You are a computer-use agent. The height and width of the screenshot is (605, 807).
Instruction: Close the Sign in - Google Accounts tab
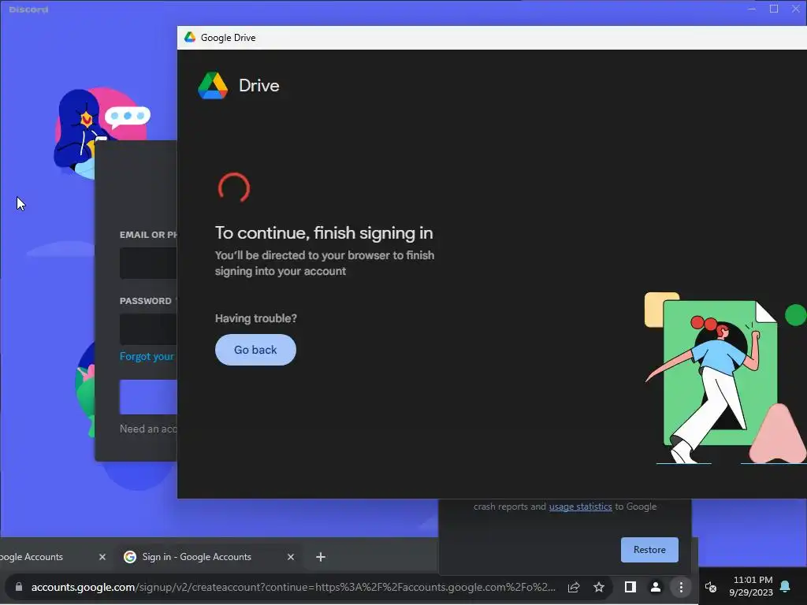pyautogui.click(x=291, y=557)
